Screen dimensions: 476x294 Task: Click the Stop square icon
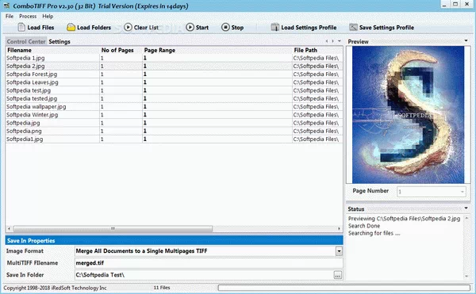tap(225, 27)
